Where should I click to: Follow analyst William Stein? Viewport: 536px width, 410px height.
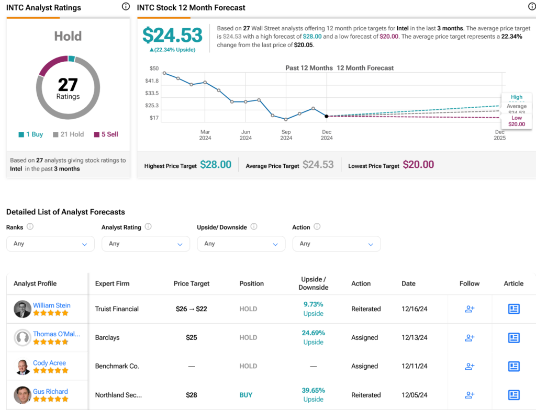pyautogui.click(x=470, y=309)
